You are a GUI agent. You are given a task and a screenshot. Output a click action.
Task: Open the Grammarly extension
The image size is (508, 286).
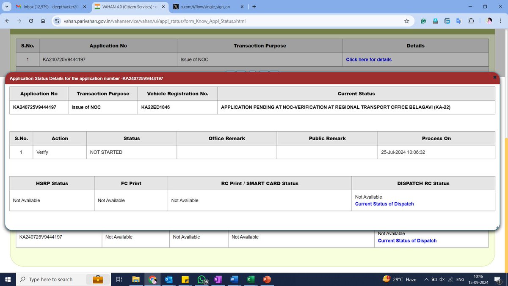coord(423,21)
